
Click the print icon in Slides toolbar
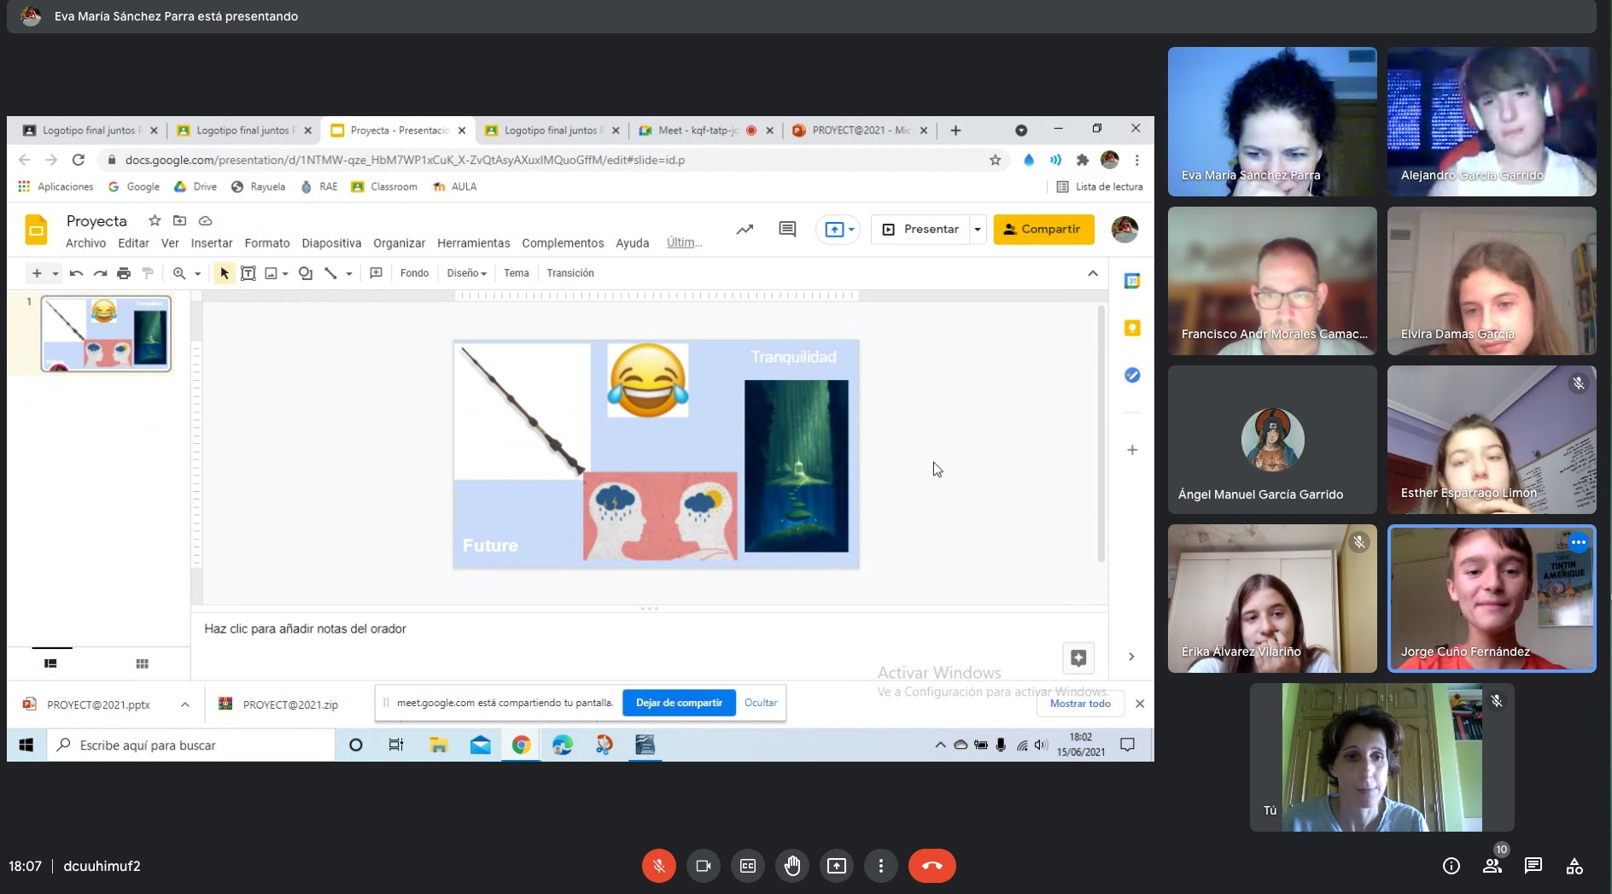124,273
